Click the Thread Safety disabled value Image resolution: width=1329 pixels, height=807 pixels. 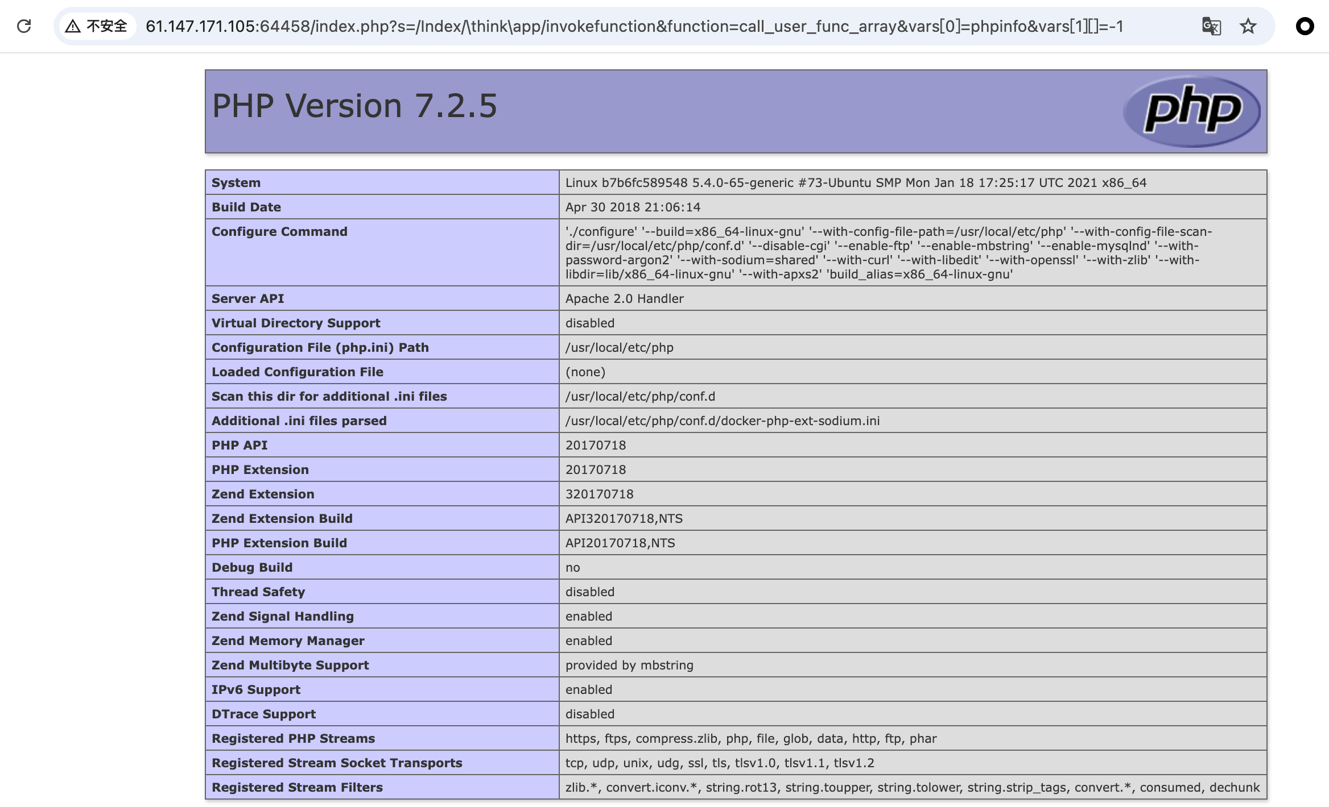coord(589,592)
